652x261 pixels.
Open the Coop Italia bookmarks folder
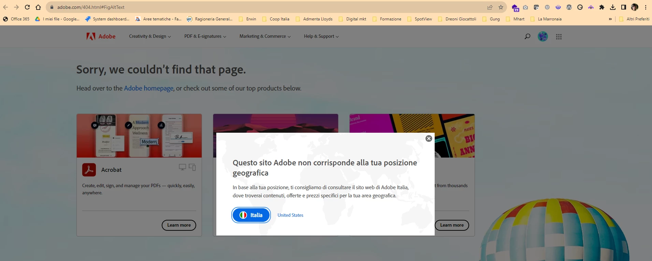276,19
